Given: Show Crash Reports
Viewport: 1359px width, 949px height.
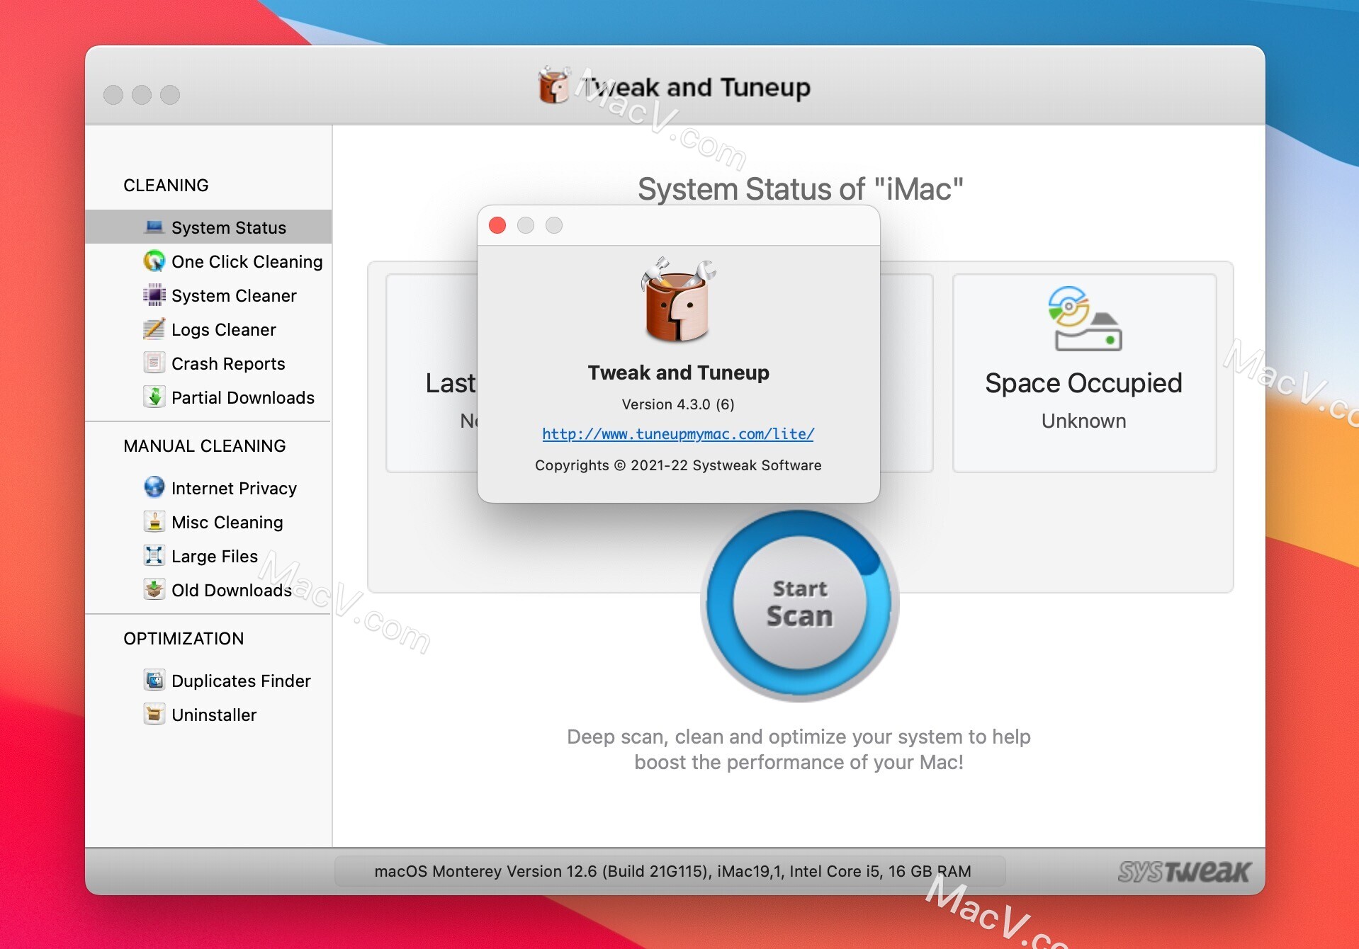Looking at the screenshot, I should pyautogui.click(x=208, y=363).
